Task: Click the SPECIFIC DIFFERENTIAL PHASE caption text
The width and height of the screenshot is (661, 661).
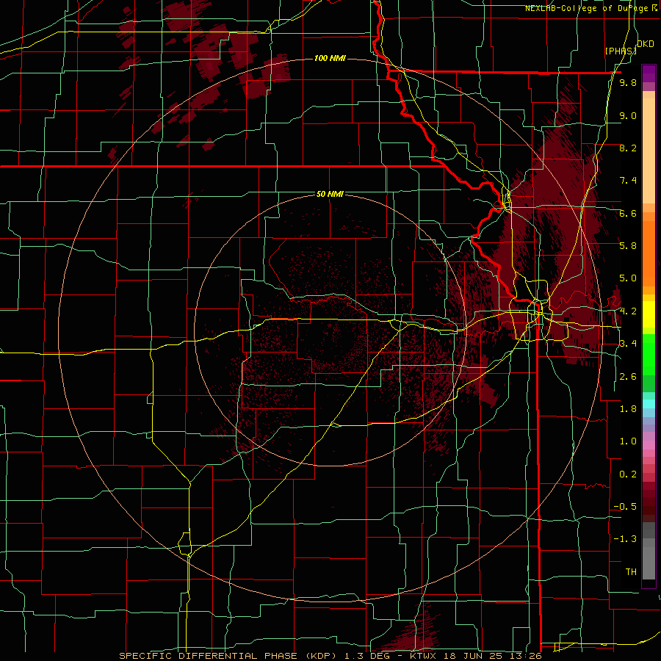Action: click(209, 656)
